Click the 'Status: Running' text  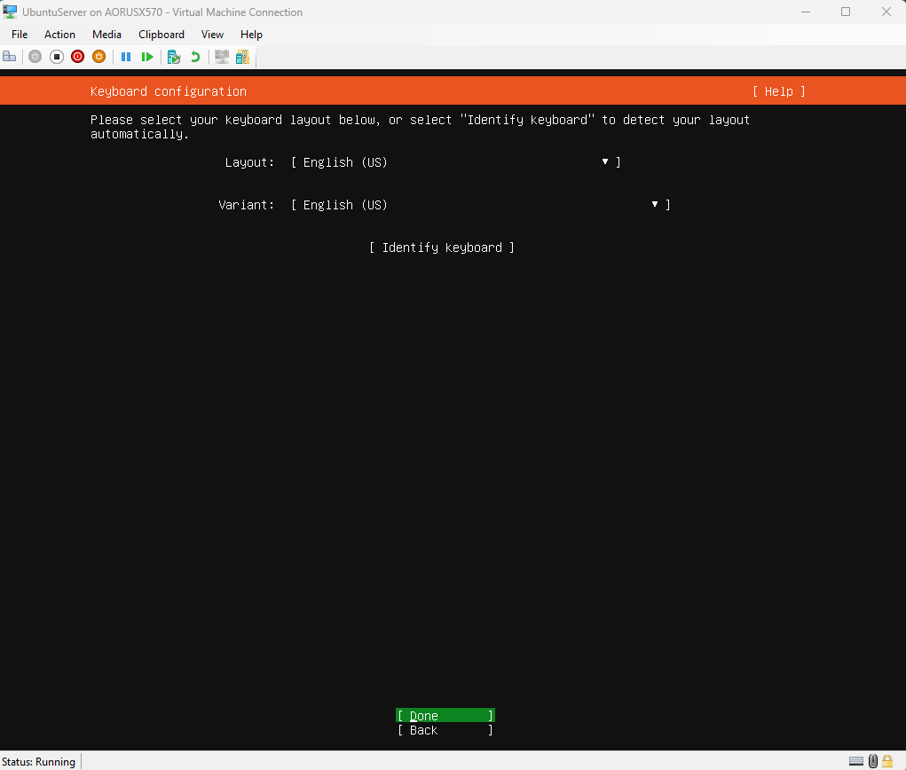(39, 761)
